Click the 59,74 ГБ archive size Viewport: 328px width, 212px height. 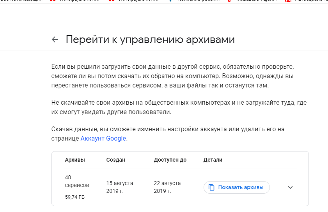pos(74,197)
